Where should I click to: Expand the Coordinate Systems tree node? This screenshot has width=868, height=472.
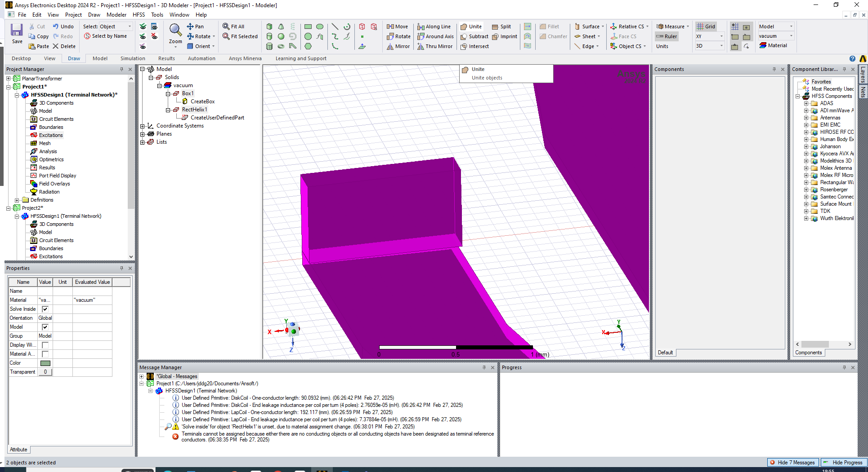click(x=143, y=126)
